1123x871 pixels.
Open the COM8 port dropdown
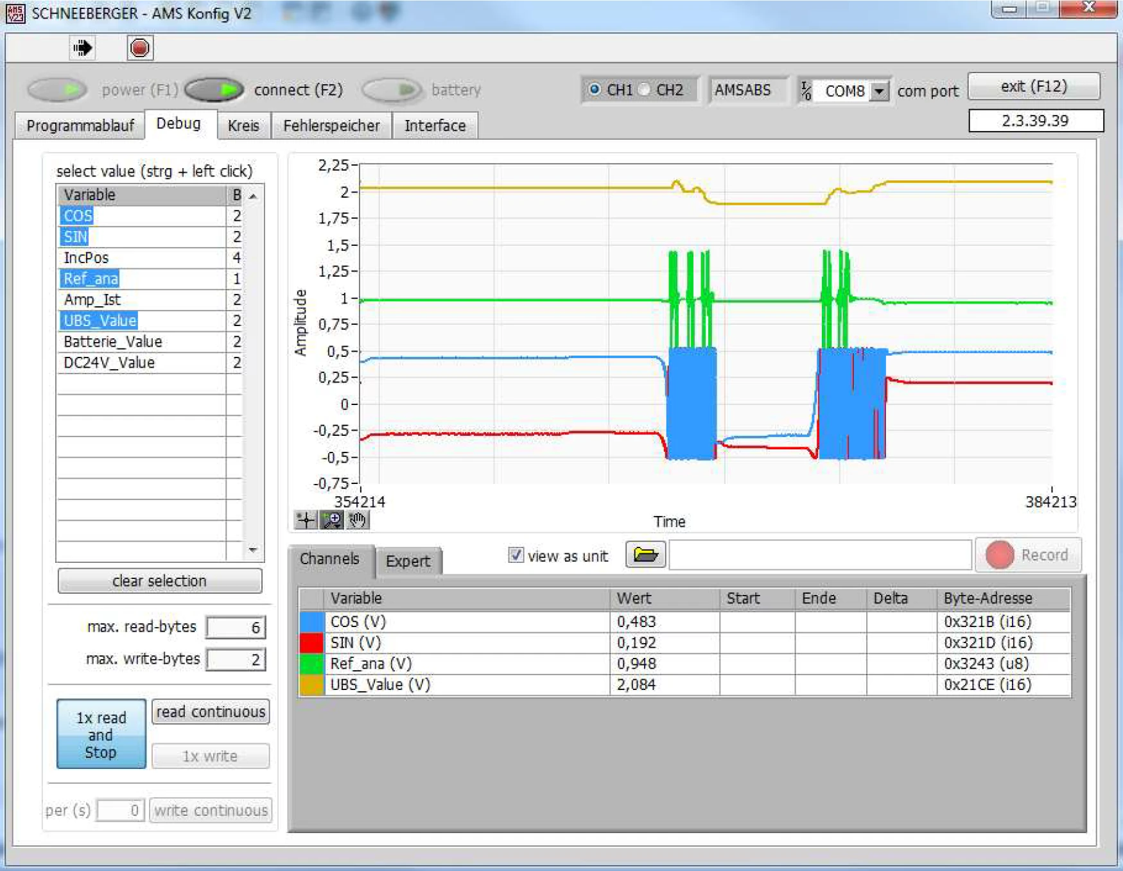[x=878, y=91]
